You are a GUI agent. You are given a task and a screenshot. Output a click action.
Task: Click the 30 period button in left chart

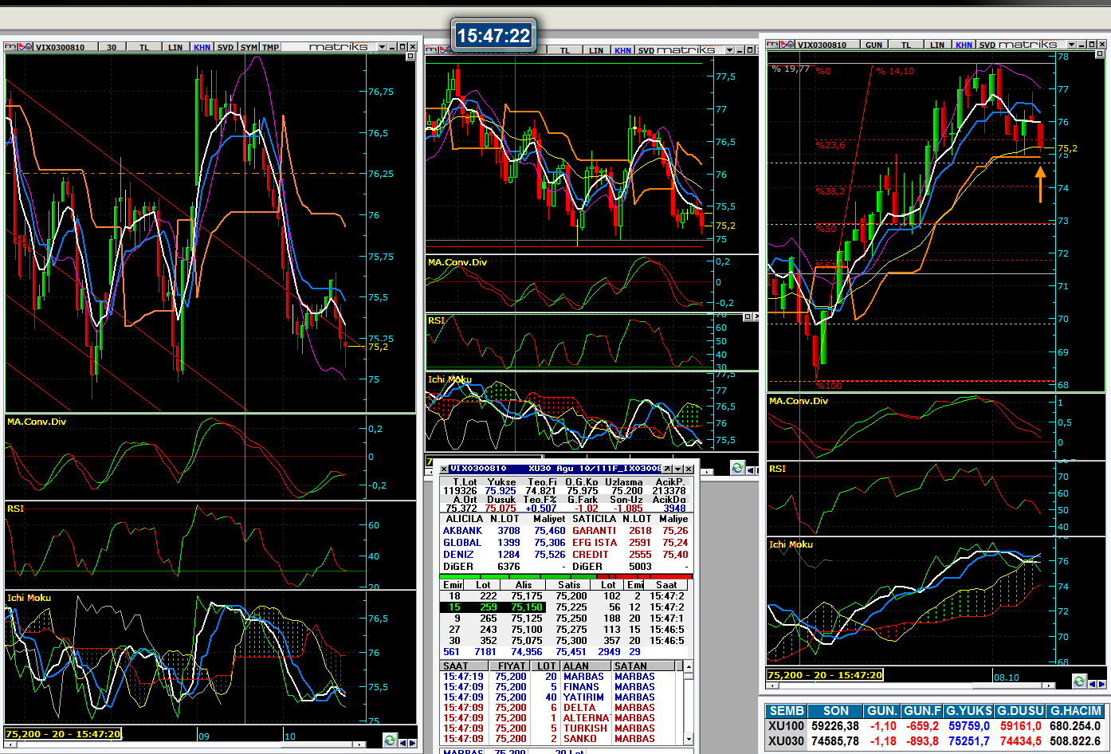[112, 48]
